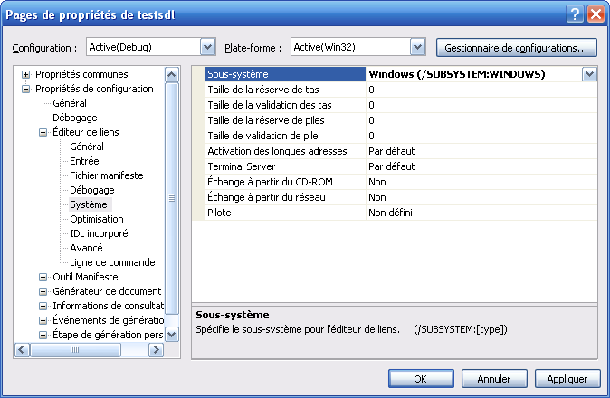Click Taille de la réserve de tas row
This screenshot has height=398, width=610.
(401, 90)
